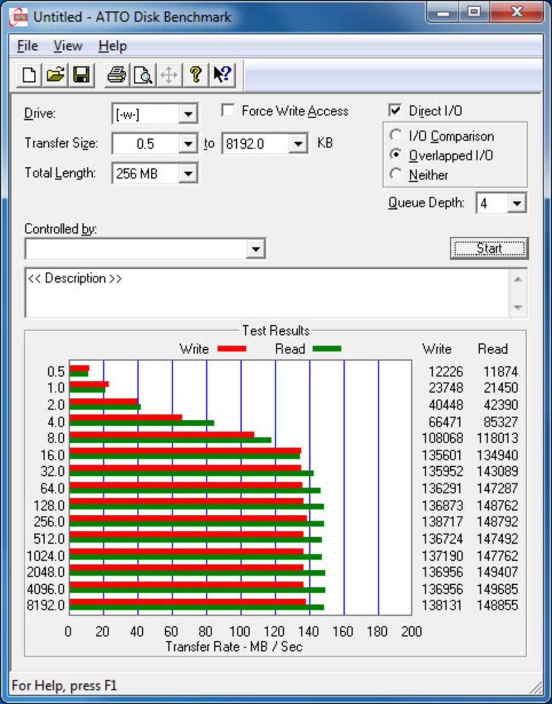Click the write value 138717
This screenshot has width=552, height=704.
442,522
